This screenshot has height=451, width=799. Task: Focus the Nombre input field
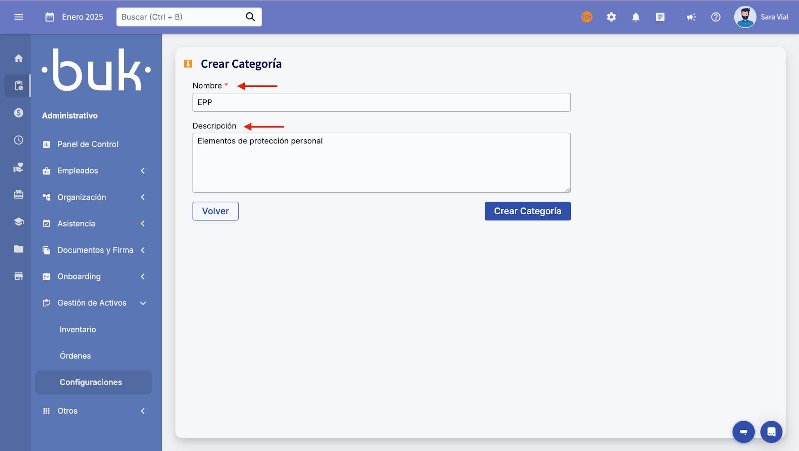pos(381,102)
